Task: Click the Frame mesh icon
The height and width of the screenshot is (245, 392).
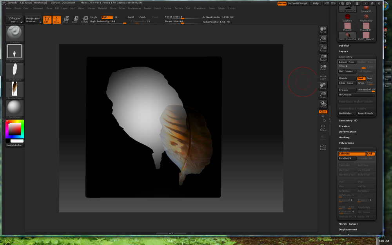Action: click(x=323, y=128)
